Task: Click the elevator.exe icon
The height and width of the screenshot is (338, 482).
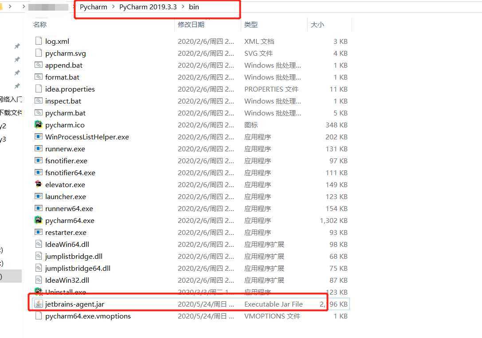Action: [x=39, y=184]
